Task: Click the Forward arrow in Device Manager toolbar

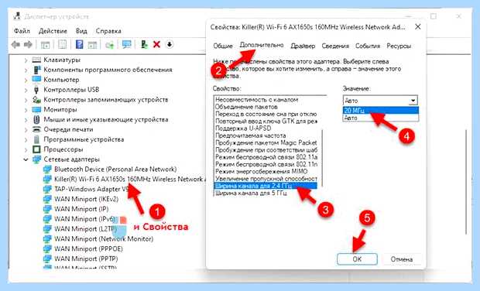Action: [x=28, y=45]
